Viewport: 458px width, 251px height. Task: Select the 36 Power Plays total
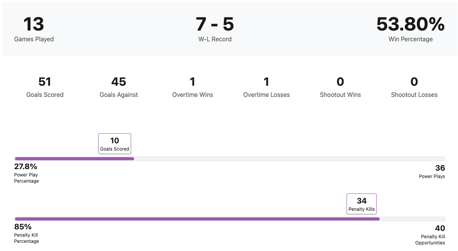[x=440, y=168]
